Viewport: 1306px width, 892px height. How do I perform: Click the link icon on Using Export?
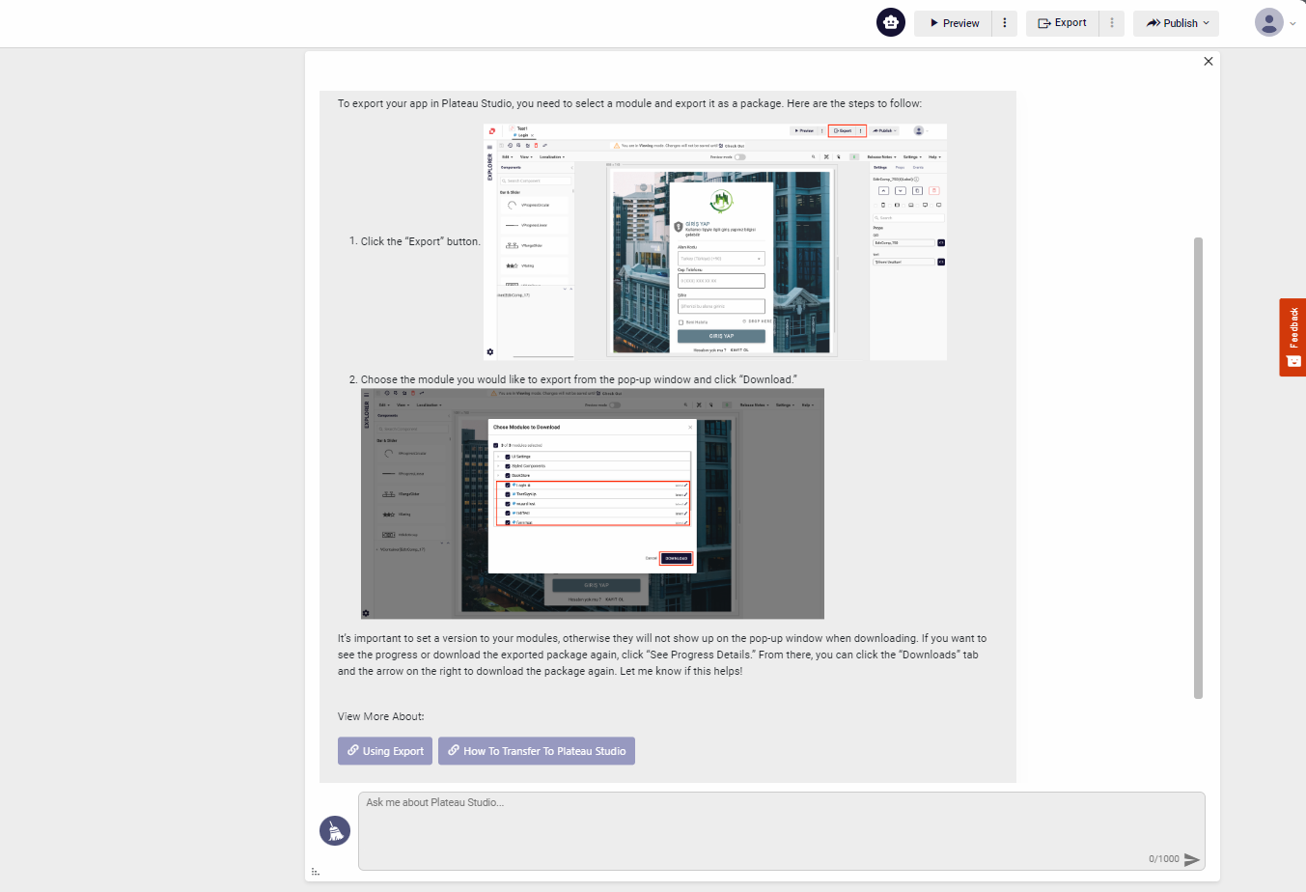tap(353, 750)
